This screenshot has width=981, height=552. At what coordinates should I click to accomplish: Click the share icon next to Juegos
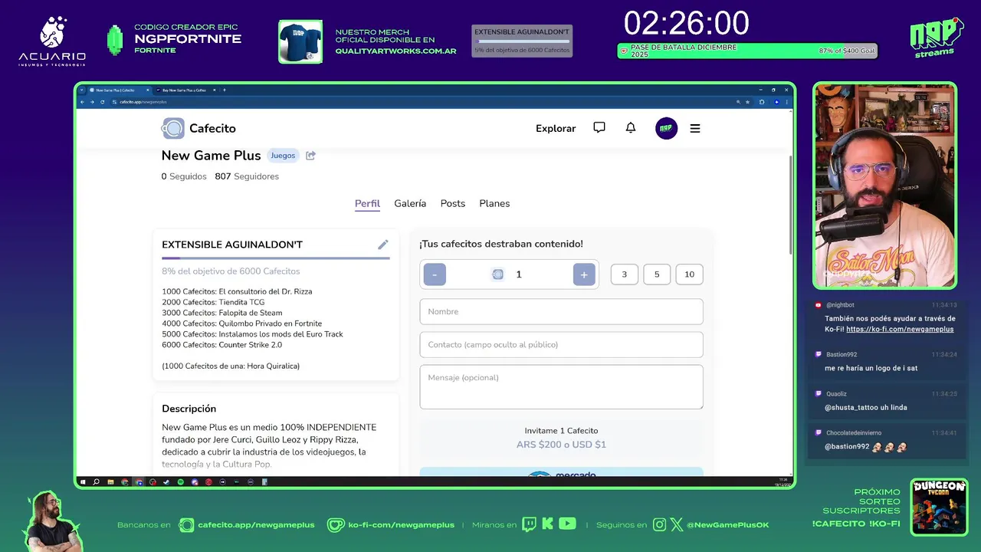(x=310, y=156)
